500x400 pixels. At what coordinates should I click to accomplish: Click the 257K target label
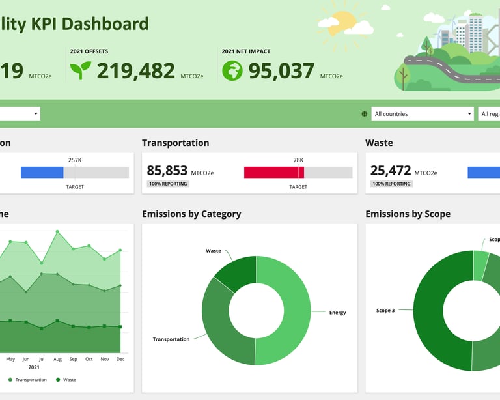click(75, 160)
